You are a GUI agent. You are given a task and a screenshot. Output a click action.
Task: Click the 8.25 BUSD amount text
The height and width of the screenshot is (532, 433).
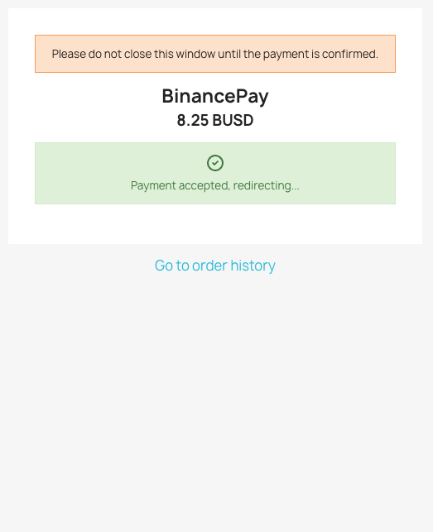215,121
